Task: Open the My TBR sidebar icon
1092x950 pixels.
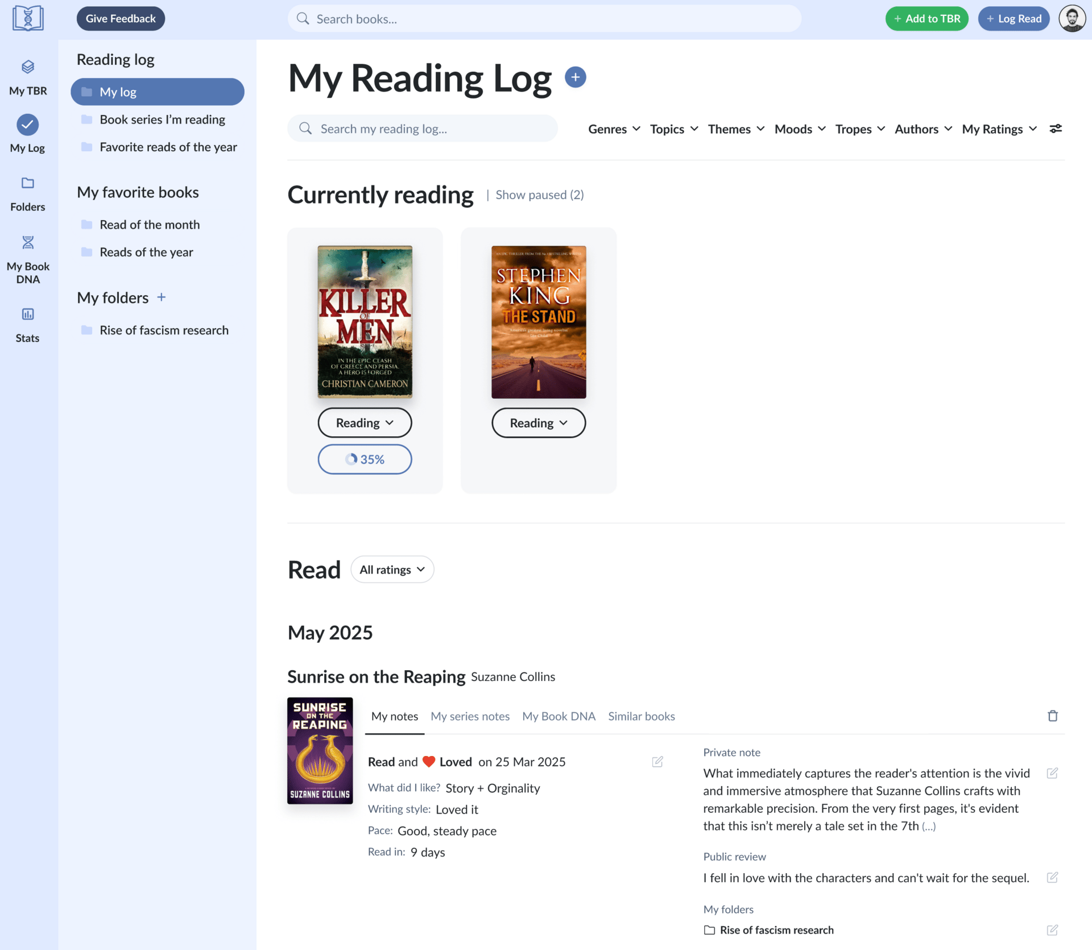Action: click(28, 78)
